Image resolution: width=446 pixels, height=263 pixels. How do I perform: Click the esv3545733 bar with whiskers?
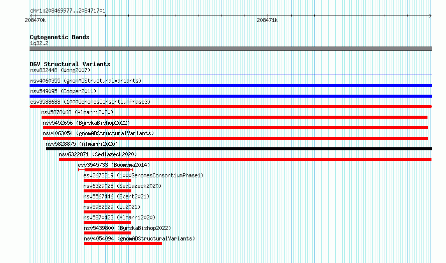click(x=106, y=170)
